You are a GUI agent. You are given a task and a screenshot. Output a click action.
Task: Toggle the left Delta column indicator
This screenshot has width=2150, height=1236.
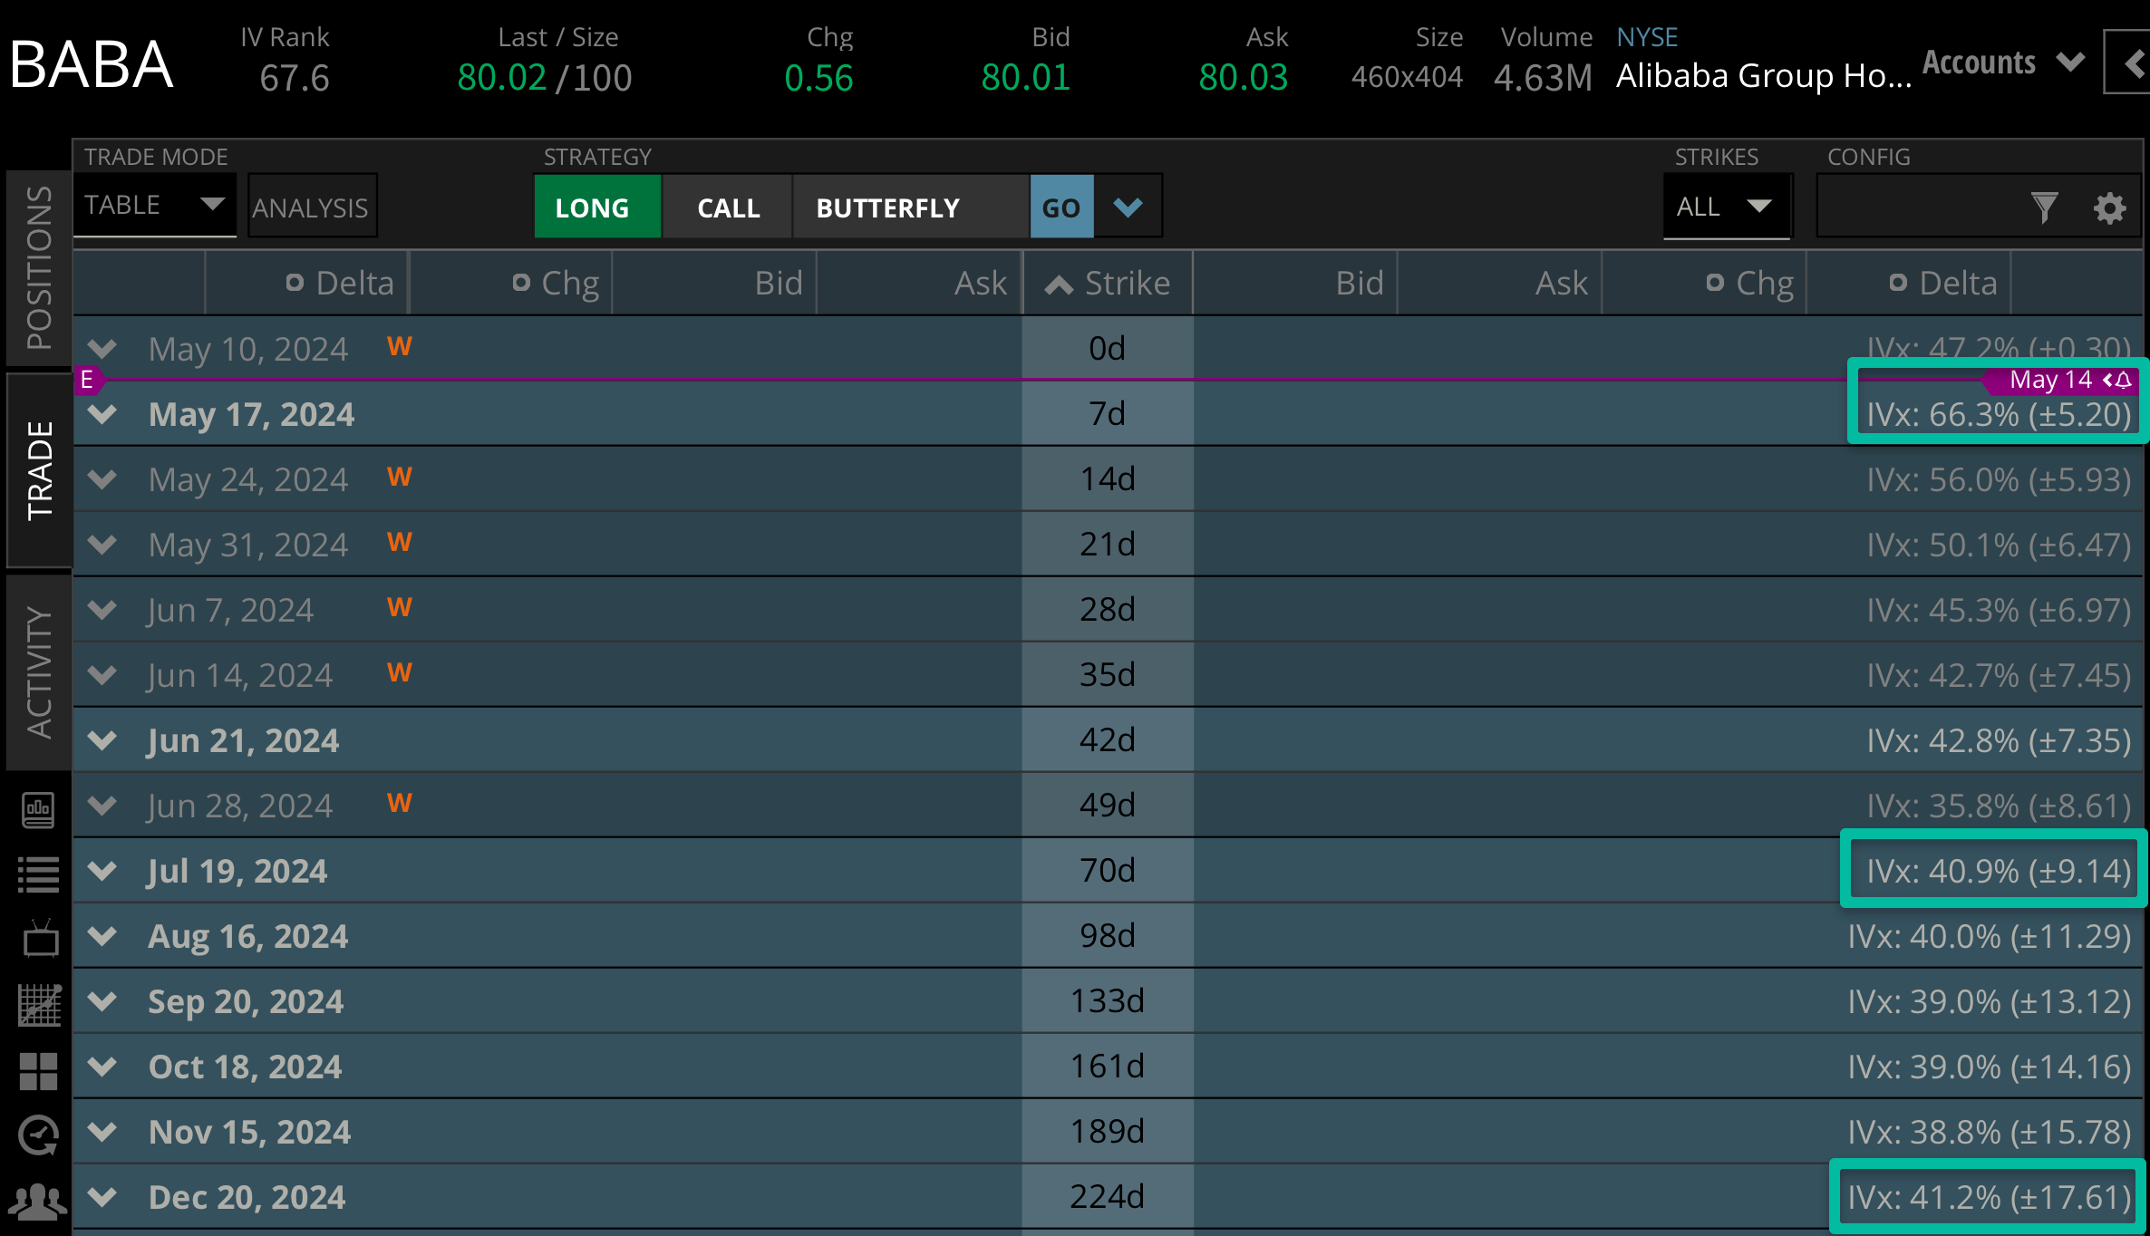pos(294,283)
